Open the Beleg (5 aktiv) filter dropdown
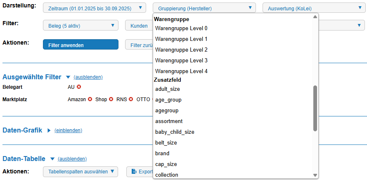This screenshot has width=367, height=180. [81, 26]
